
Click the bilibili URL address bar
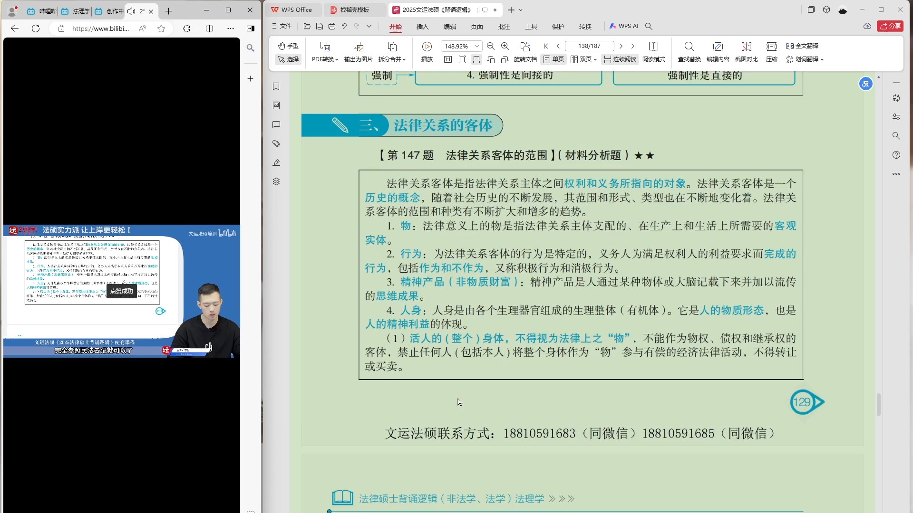coord(100,28)
